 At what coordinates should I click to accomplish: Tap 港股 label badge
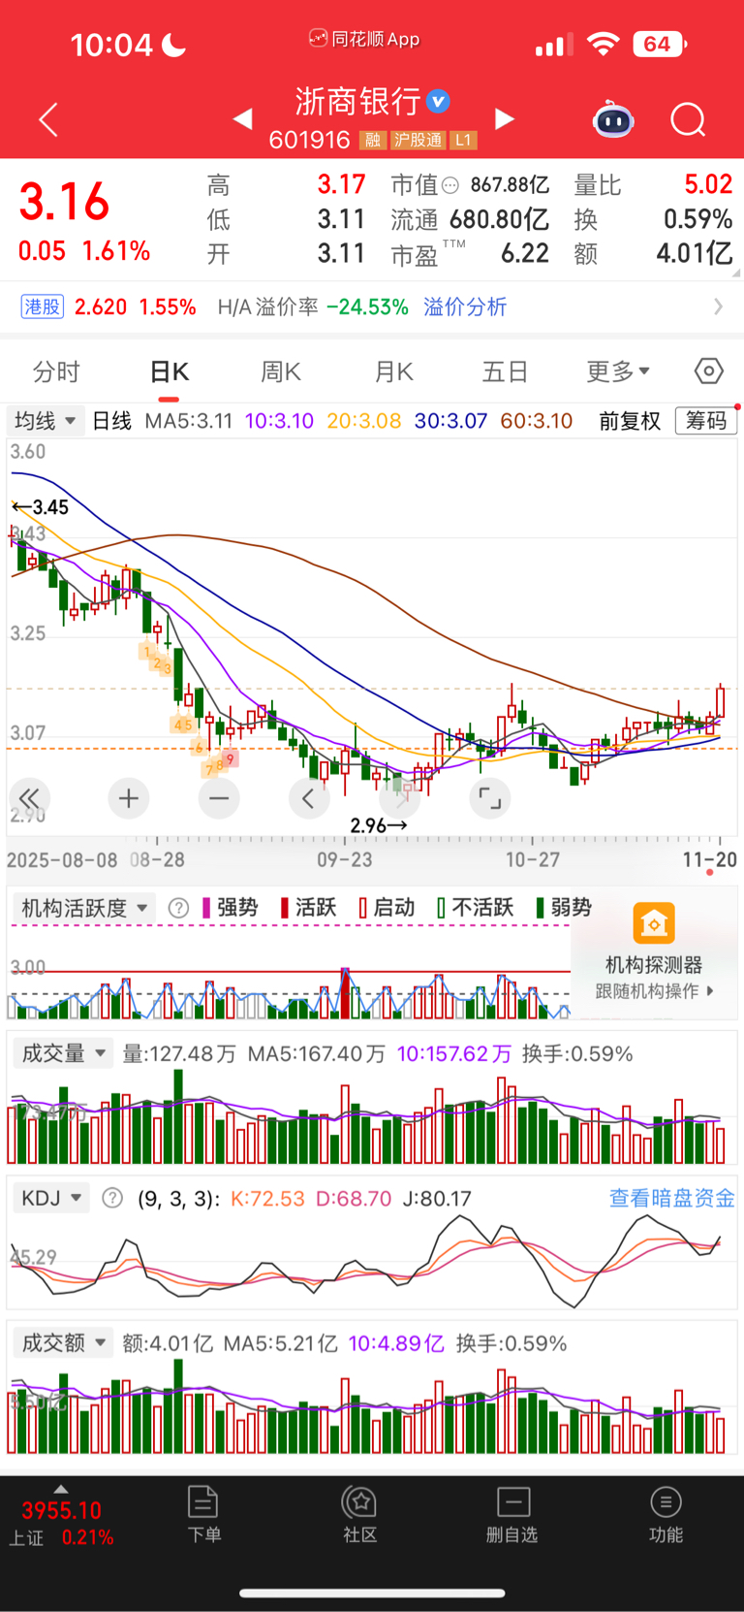click(x=42, y=307)
